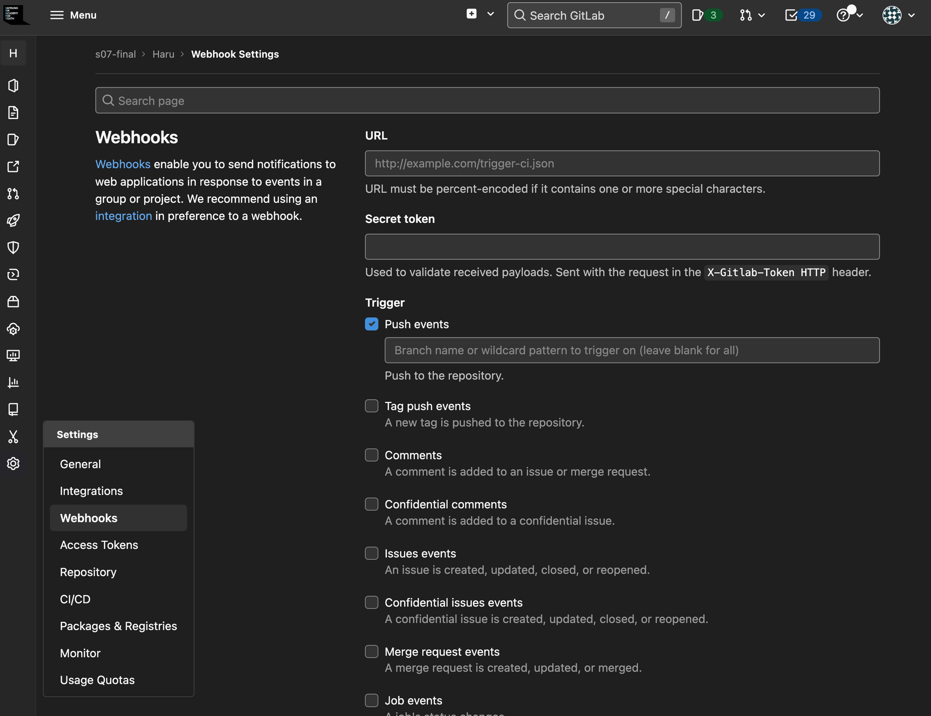This screenshot has height=716, width=931.
Task: Uncheck the Push events checkbox
Action: tap(371, 324)
